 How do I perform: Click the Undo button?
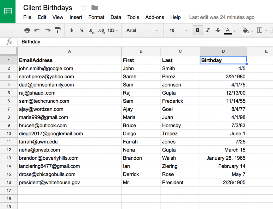click(x=37, y=30)
